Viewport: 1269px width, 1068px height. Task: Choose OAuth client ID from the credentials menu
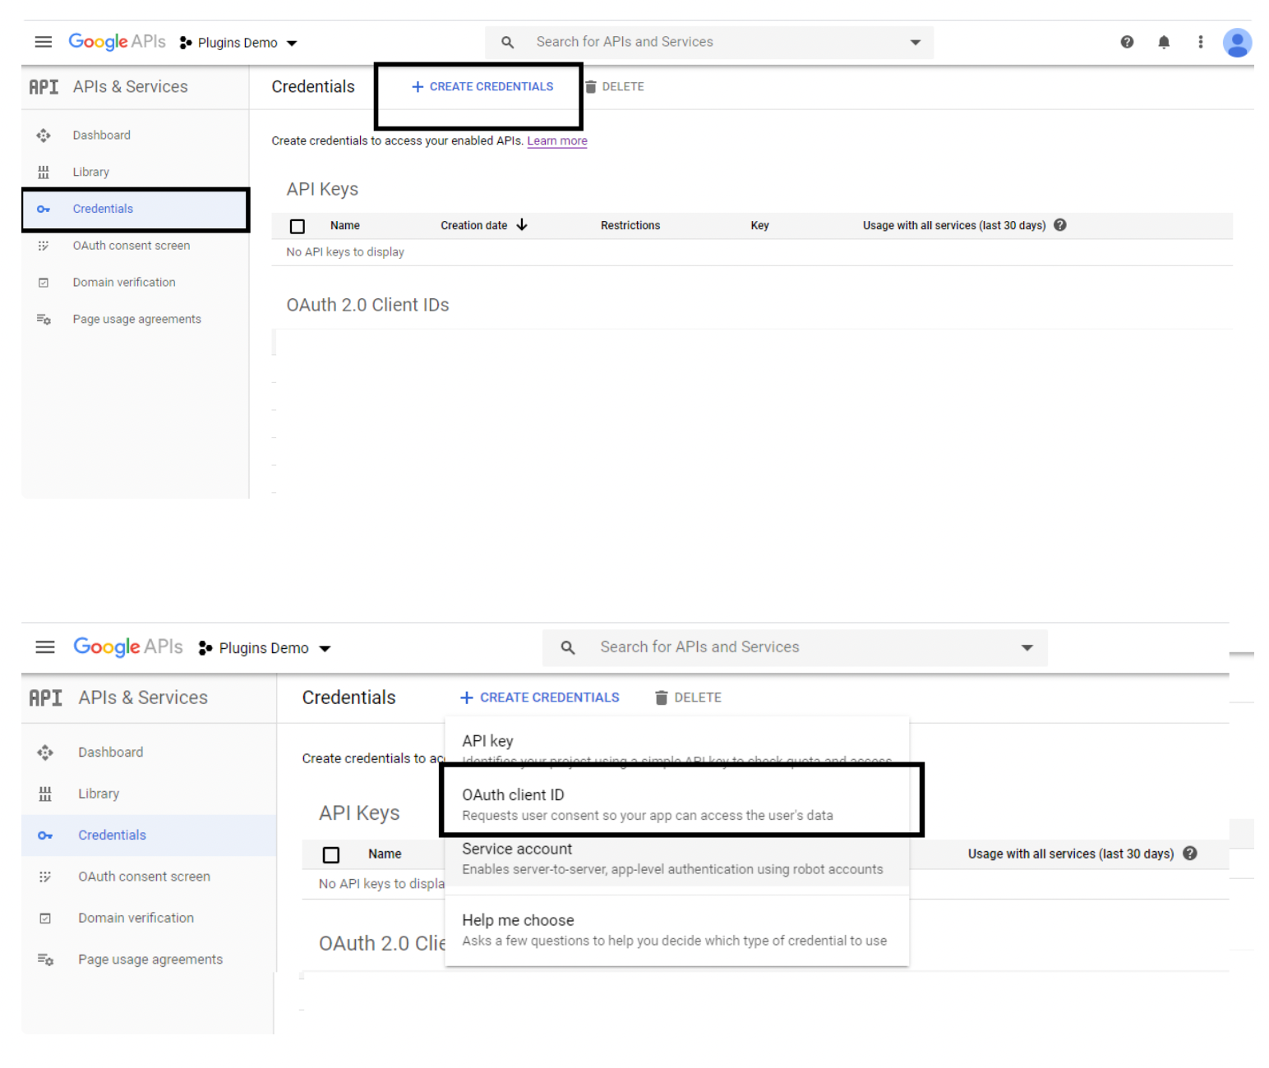pos(514,794)
